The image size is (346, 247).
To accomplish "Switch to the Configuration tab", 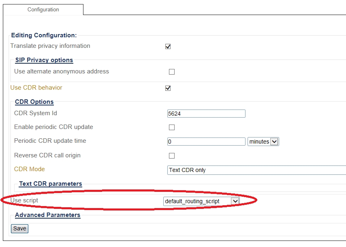I will [43, 9].
